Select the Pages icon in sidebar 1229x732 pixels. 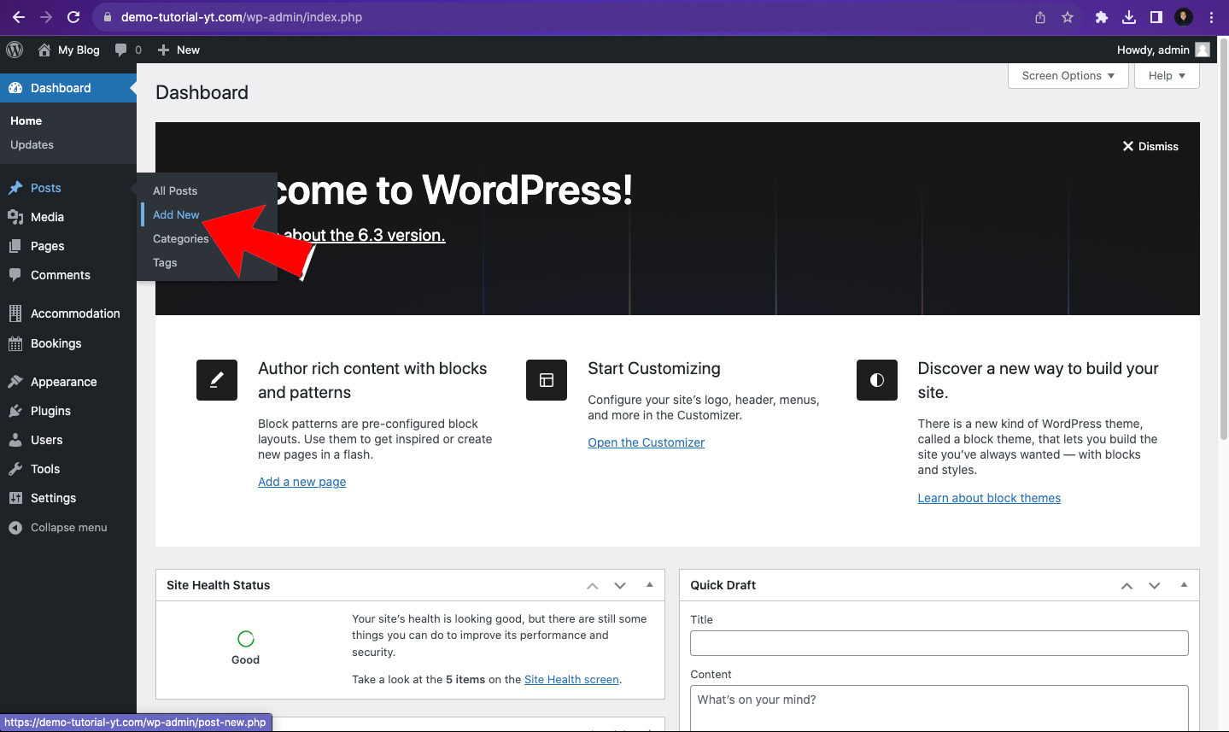(x=15, y=246)
